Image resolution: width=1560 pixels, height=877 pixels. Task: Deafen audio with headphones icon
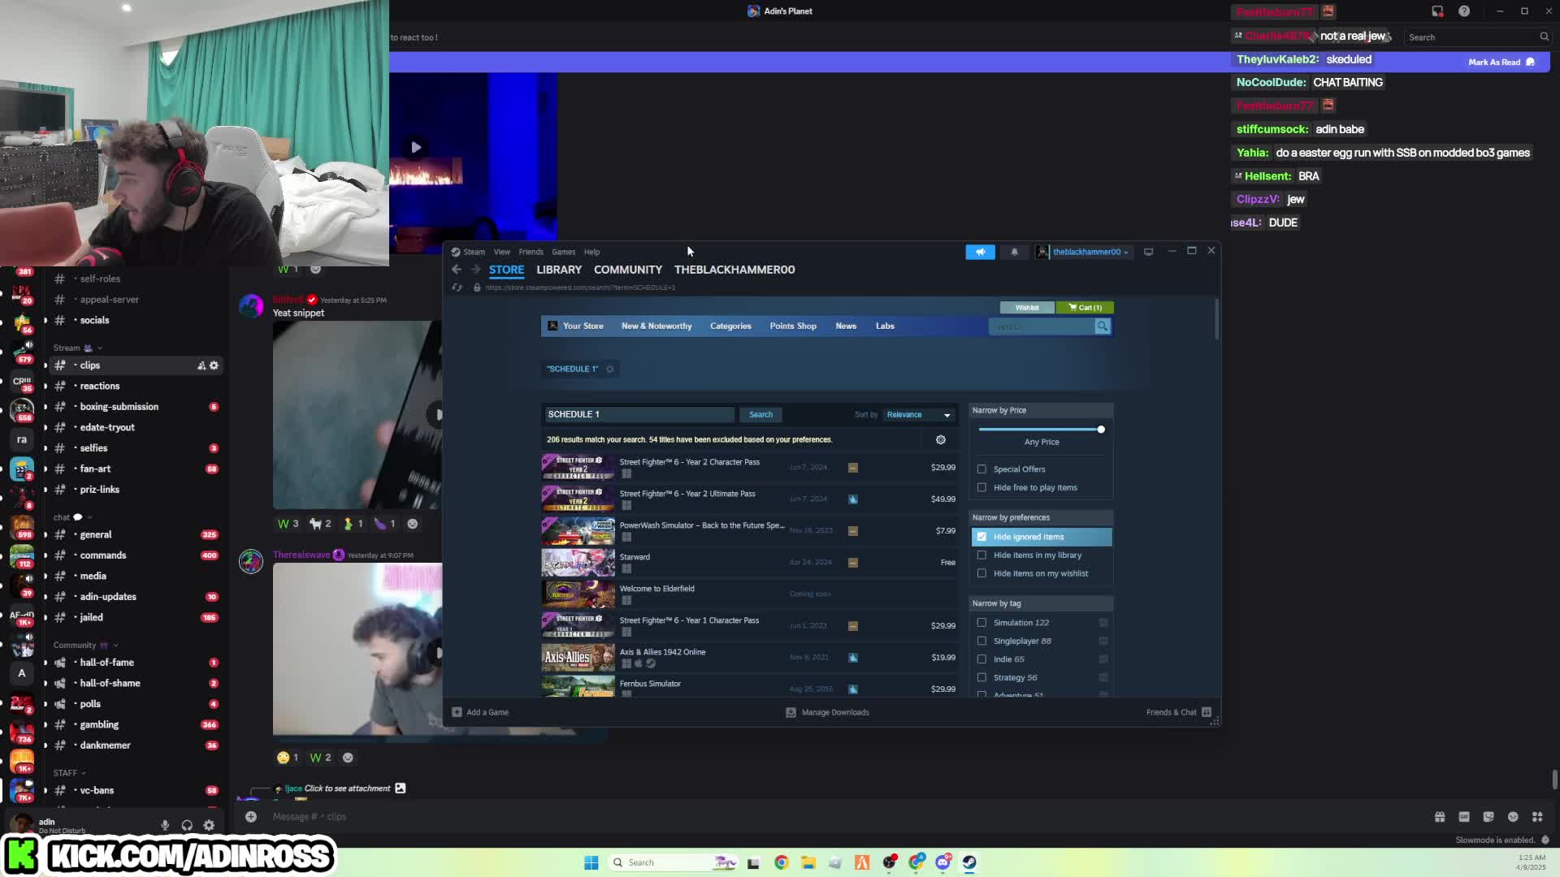(187, 825)
